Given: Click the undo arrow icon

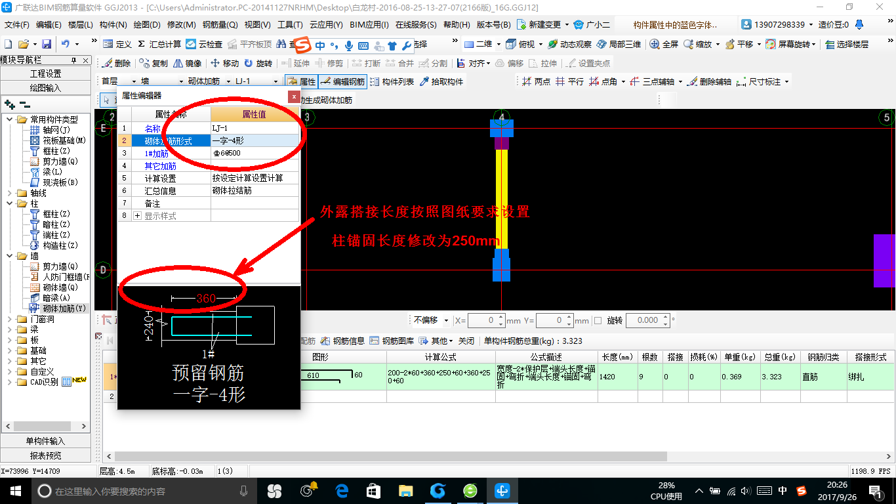Looking at the screenshot, I should 66,44.
